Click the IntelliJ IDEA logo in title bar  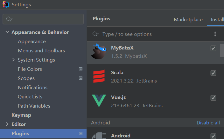pyautogui.click(x=6, y=4)
